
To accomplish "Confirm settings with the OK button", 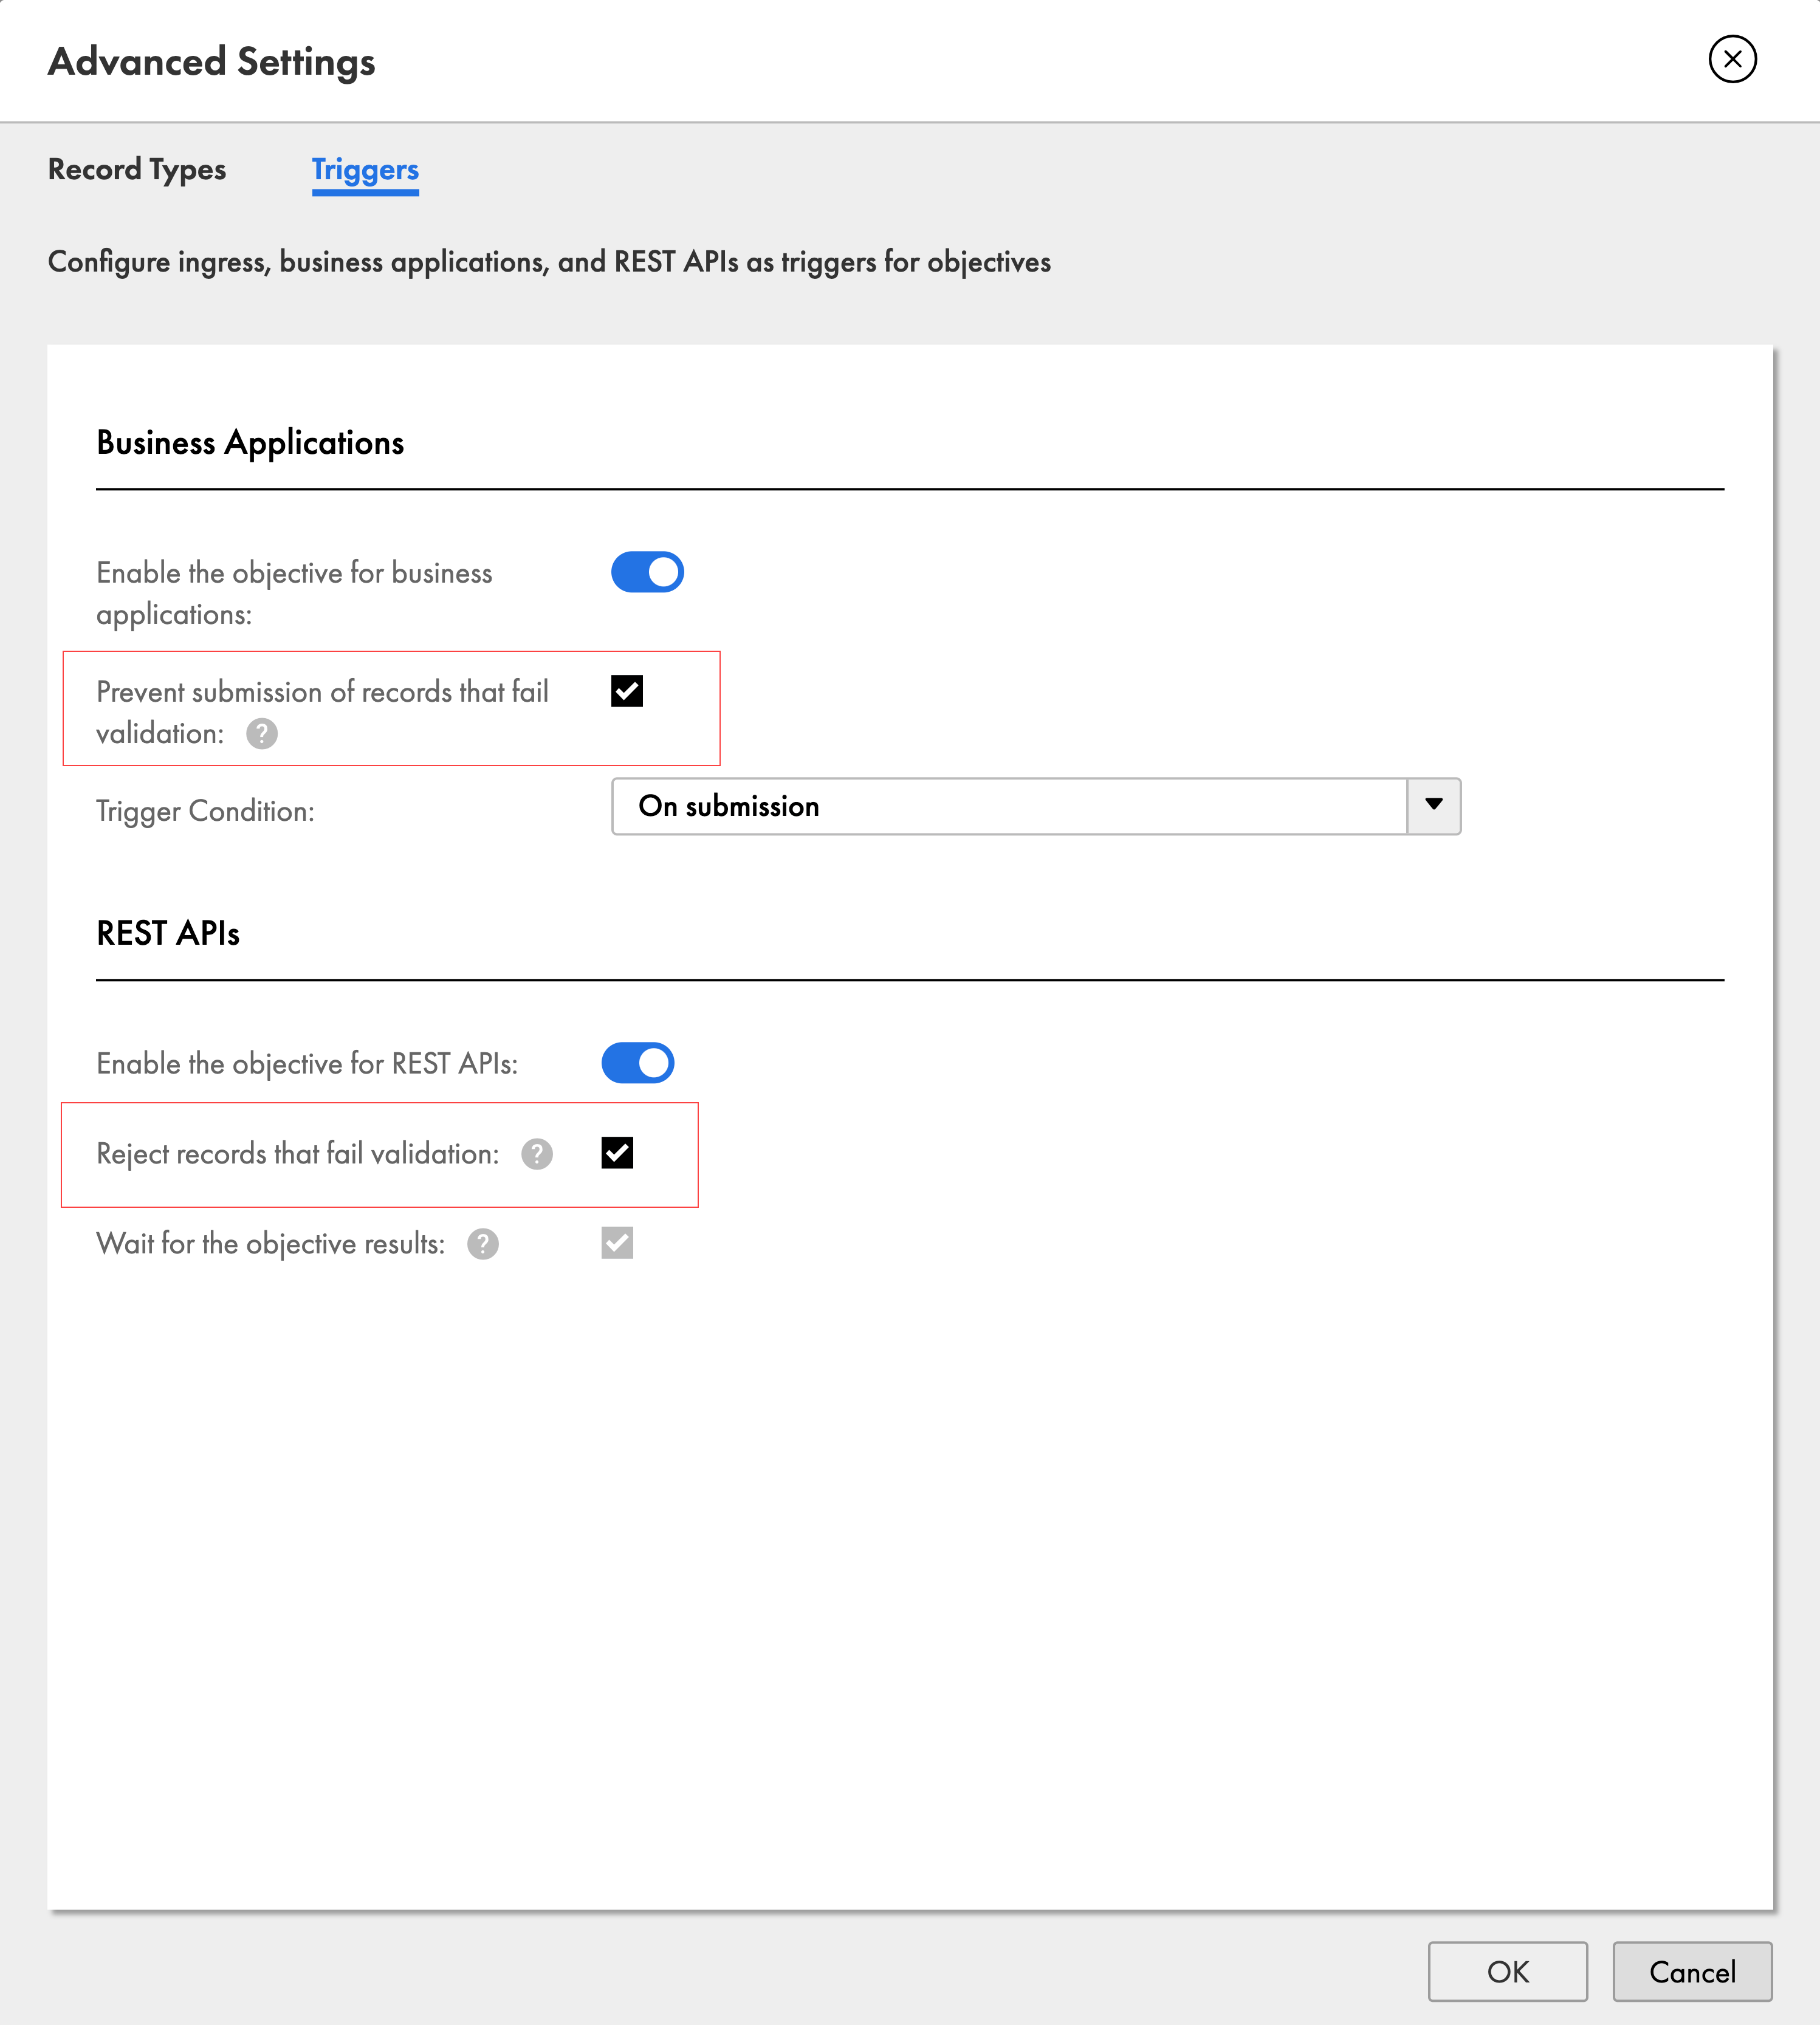I will coord(1507,1971).
